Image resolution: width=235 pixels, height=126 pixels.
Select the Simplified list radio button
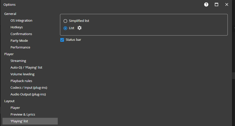[x=65, y=21]
